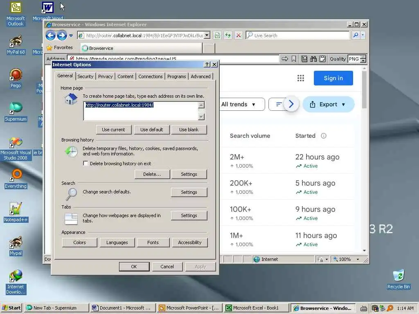
Task: Click the Live Search magnifier button
Action: tap(356, 35)
